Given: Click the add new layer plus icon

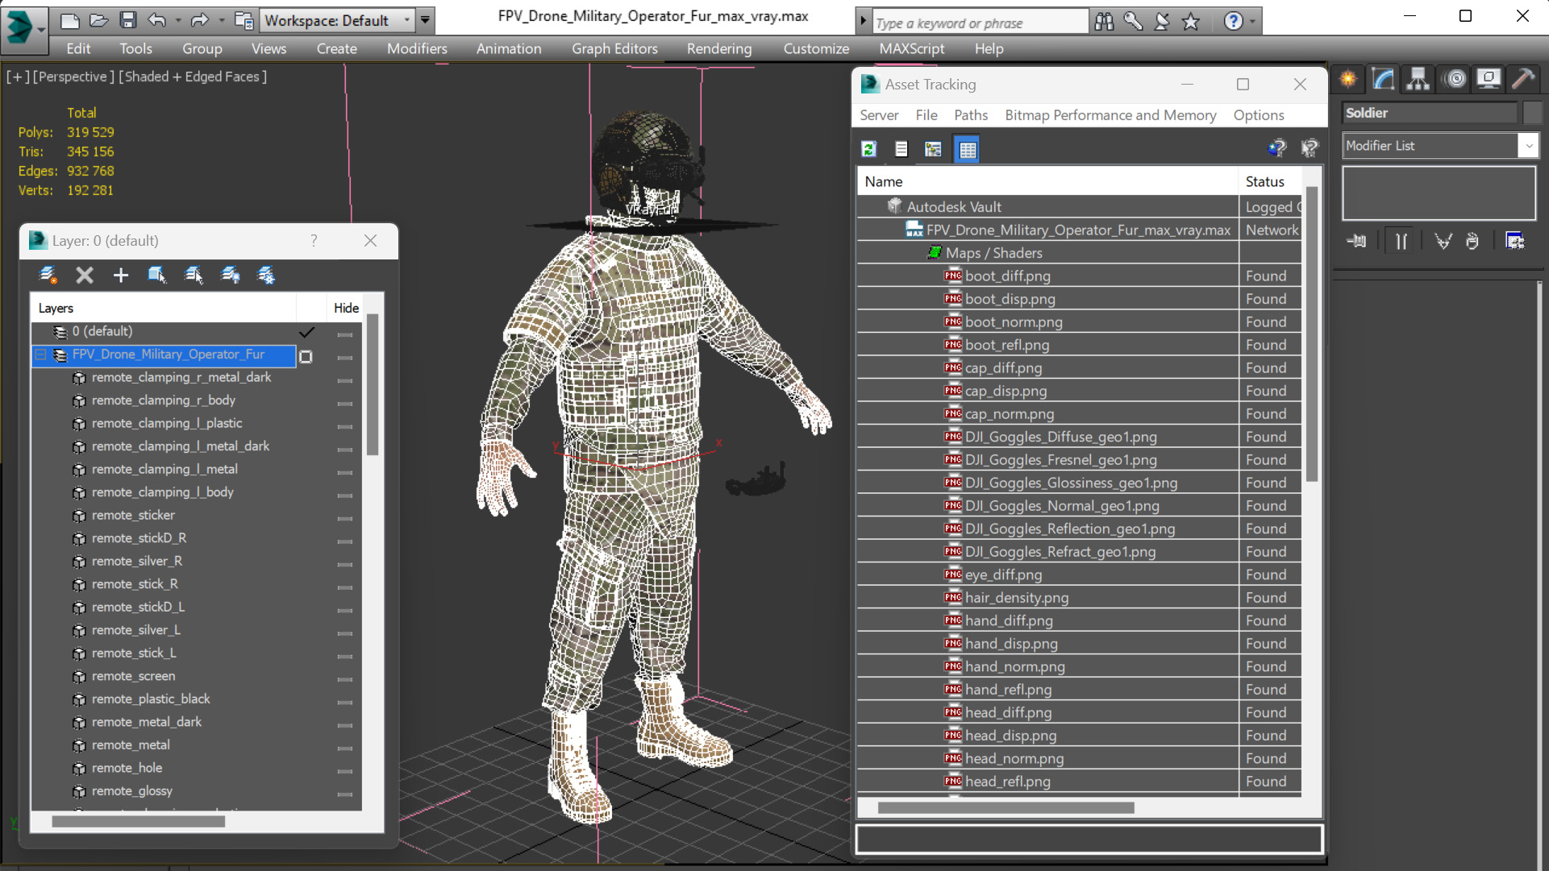Looking at the screenshot, I should tap(121, 276).
